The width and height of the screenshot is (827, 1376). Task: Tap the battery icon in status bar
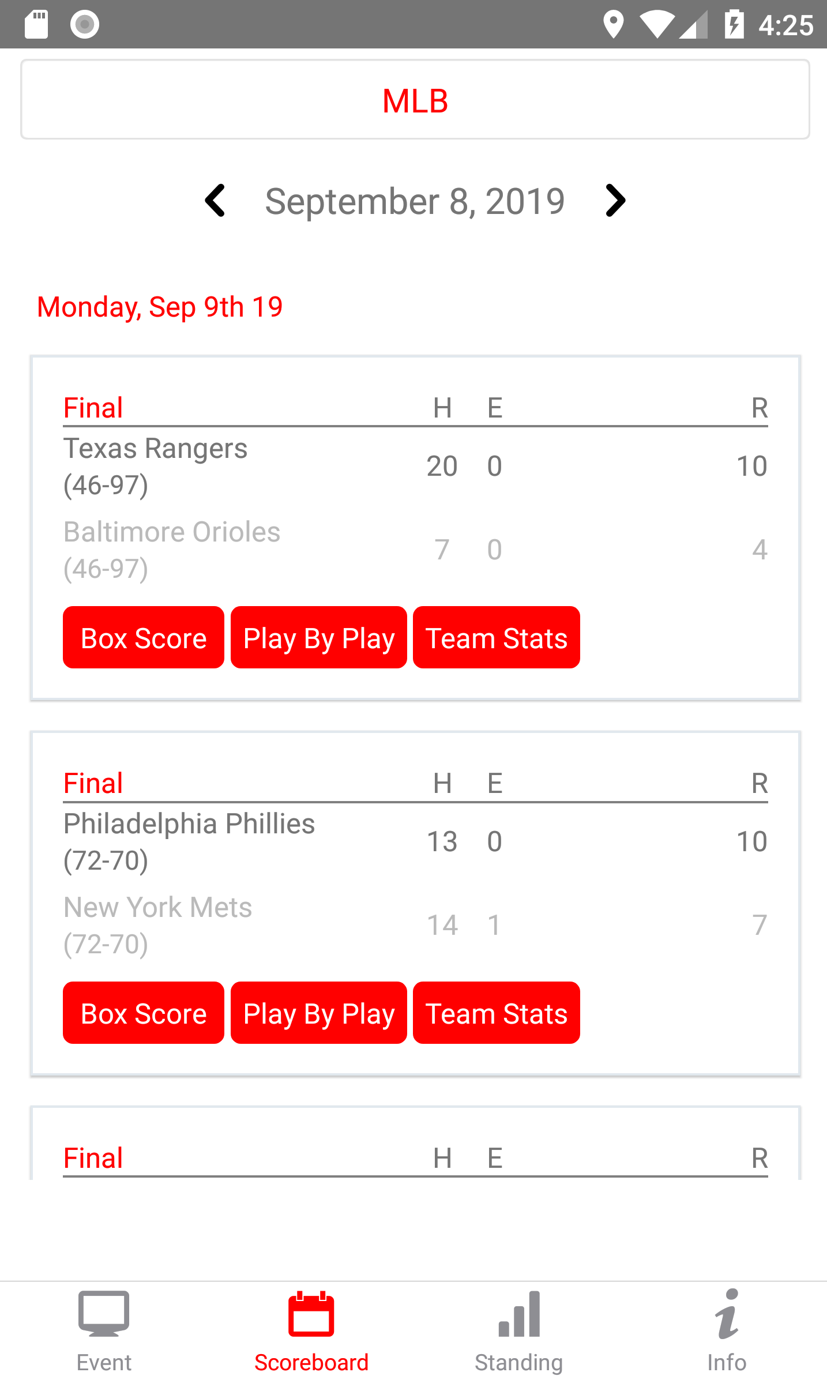pos(734,24)
